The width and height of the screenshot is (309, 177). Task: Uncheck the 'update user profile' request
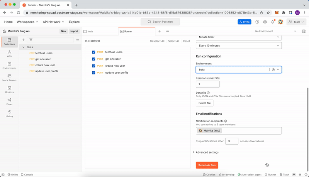tap(93, 73)
